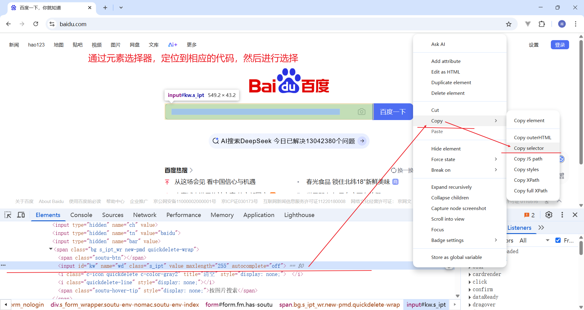Click the browser forward arrow
Viewport: 584px width, 310px height.
tap(22, 24)
